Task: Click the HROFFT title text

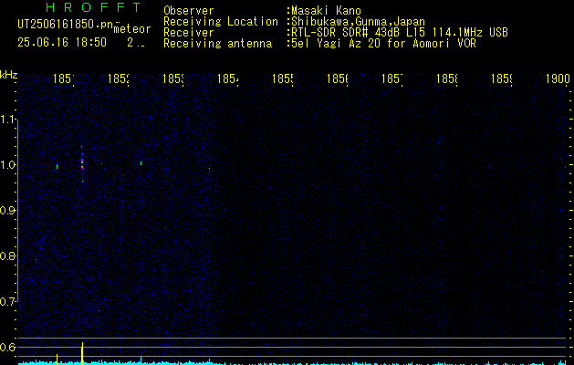Action: [94, 7]
